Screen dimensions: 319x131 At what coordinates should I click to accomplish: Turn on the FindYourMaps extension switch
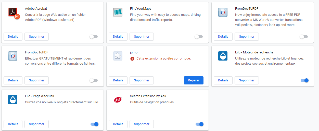pos(199,37)
